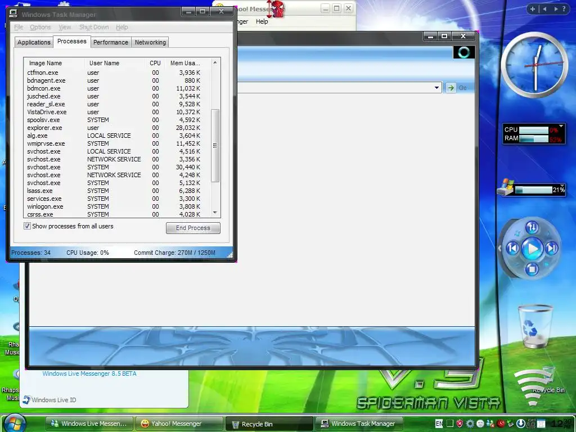Open the Shut Down menu in Task Manager
576x432 pixels.
[x=94, y=27]
